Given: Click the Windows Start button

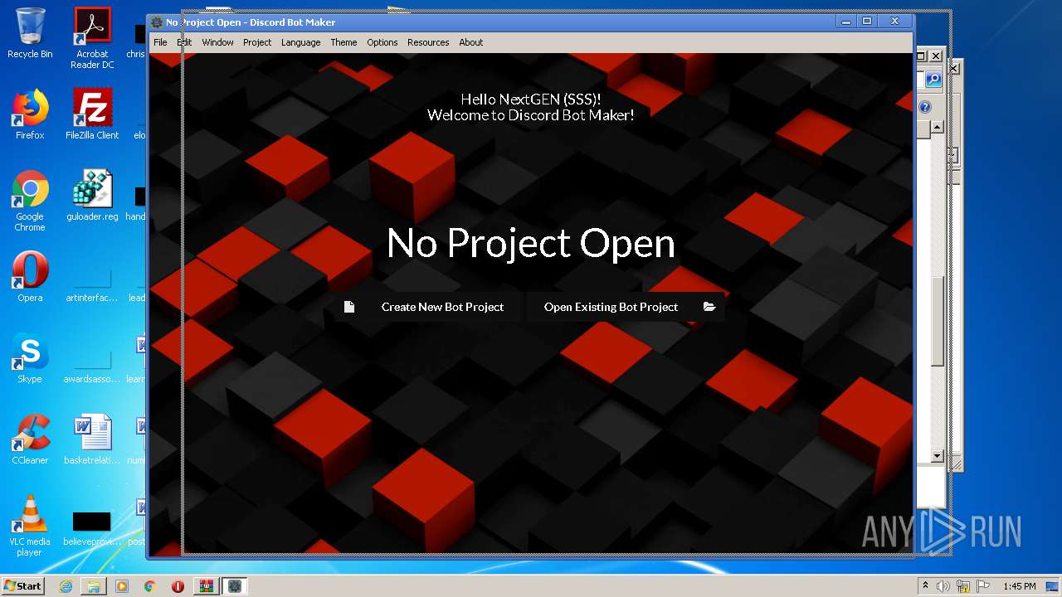Looking at the screenshot, I should click(x=23, y=585).
